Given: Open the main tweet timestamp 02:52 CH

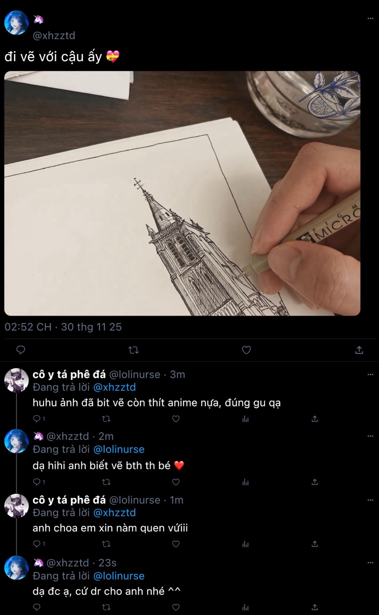Looking at the screenshot, I should coord(63,327).
